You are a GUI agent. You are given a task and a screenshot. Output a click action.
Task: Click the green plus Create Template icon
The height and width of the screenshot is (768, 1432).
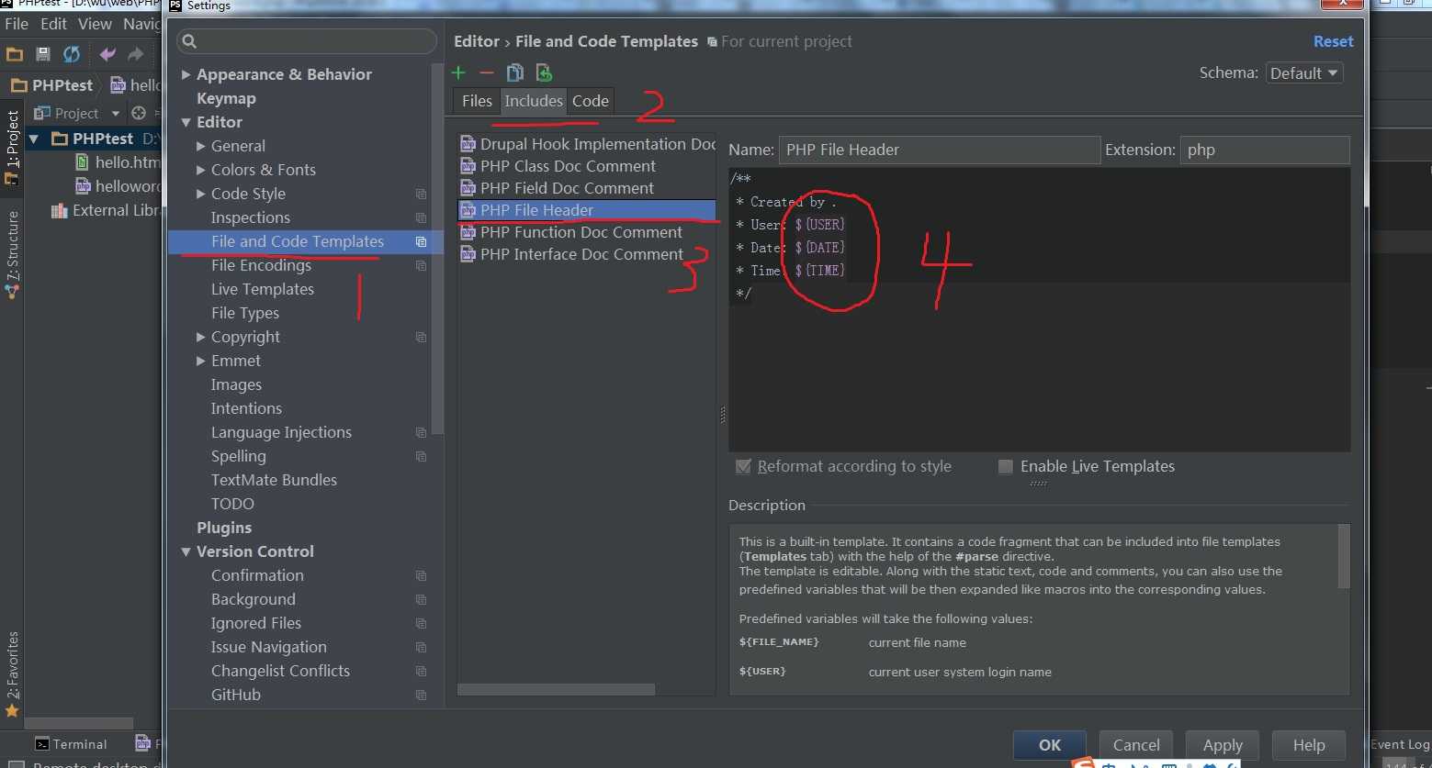459,72
